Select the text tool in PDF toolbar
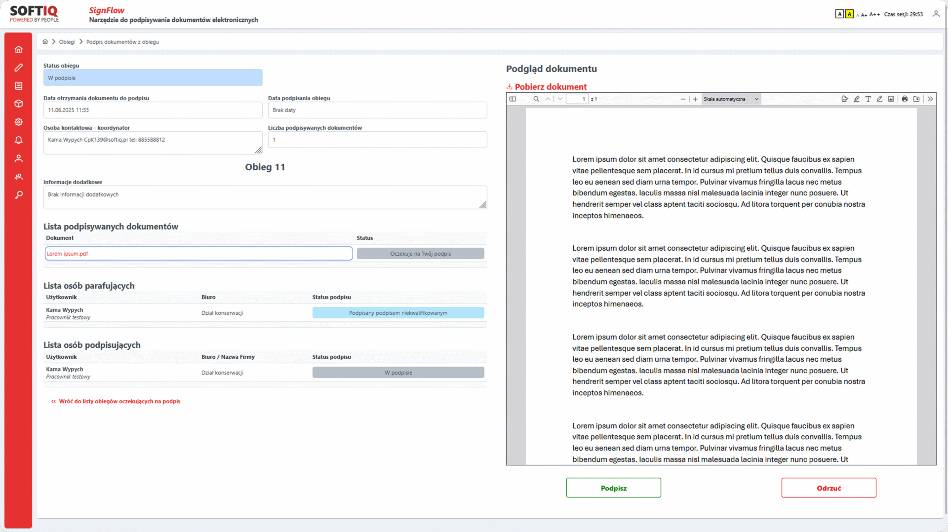 [868, 99]
